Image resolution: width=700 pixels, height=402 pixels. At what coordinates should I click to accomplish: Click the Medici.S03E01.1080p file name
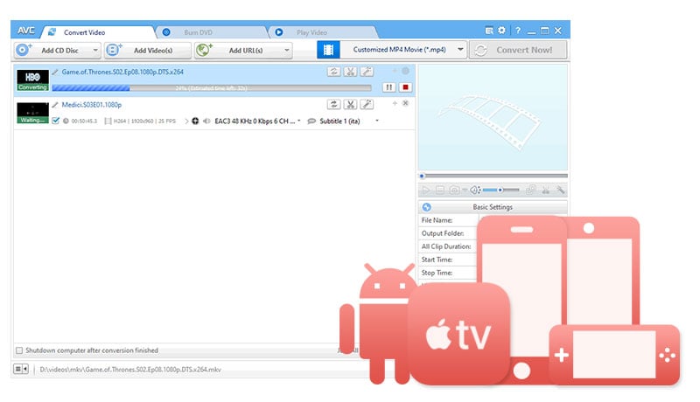click(x=92, y=105)
